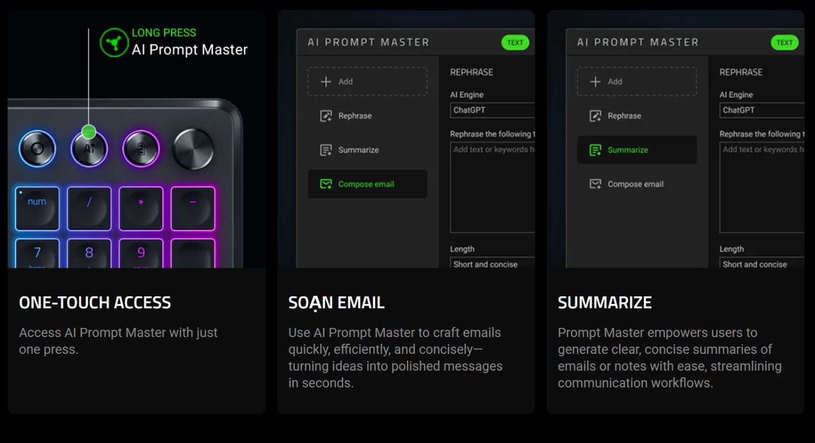Viewport: 815px width, 443px height.
Task: Toggle the green TEXT badge in middle panel
Action: pos(515,43)
